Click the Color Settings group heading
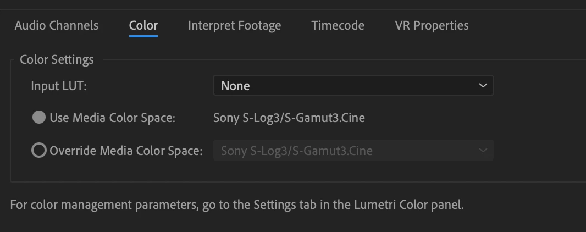Image resolution: width=586 pixels, height=232 pixels. click(x=57, y=59)
